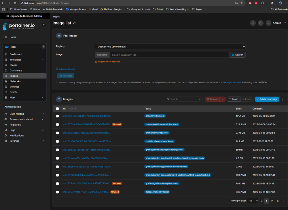
Task: Click the Import button
Action: pyautogui.click(x=234, y=99)
